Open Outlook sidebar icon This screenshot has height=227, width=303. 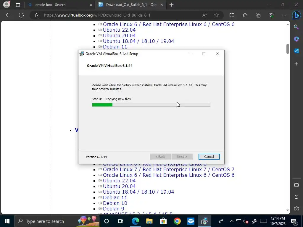(x=296, y=51)
